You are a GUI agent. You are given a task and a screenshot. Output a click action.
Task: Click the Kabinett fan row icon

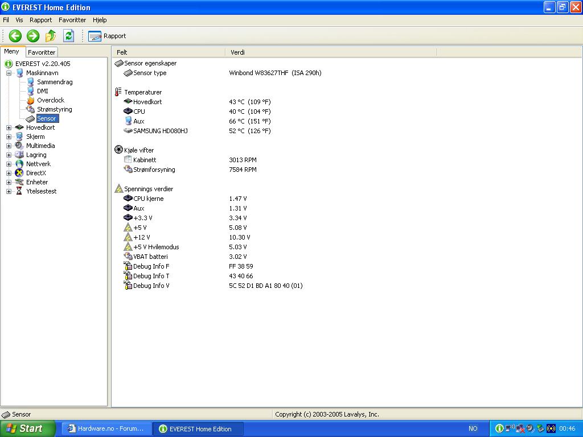pos(128,160)
